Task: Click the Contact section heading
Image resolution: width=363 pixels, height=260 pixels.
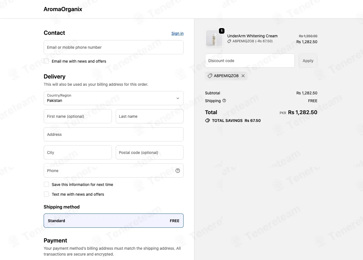Action: 54,33
